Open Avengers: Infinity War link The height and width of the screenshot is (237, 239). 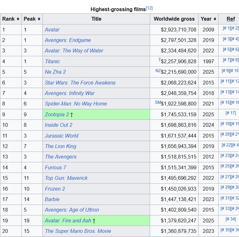click(70, 93)
